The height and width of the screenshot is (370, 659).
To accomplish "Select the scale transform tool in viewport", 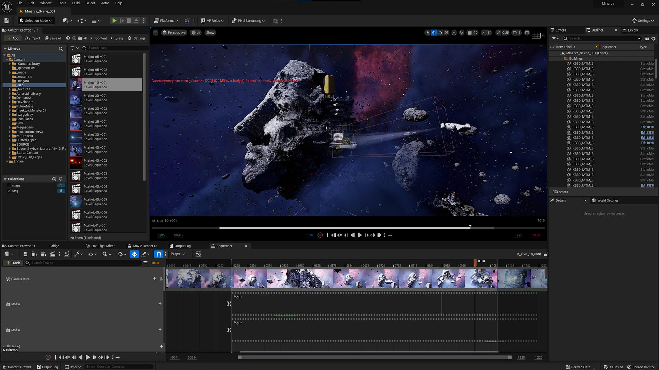I will (446, 33).
